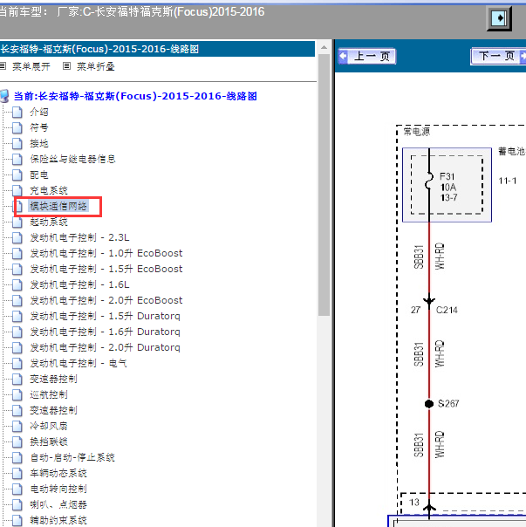Image resolution: width=526 pixels, height=527 pixels.
Task: Click the document icon beside 起动系统
Action: coord(17,222)
